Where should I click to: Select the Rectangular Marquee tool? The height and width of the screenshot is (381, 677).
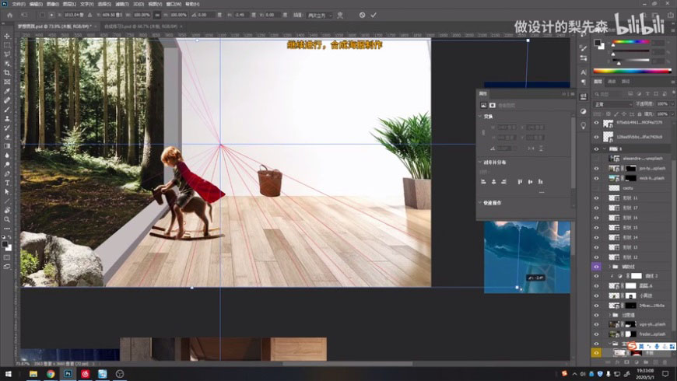point(7,45)
